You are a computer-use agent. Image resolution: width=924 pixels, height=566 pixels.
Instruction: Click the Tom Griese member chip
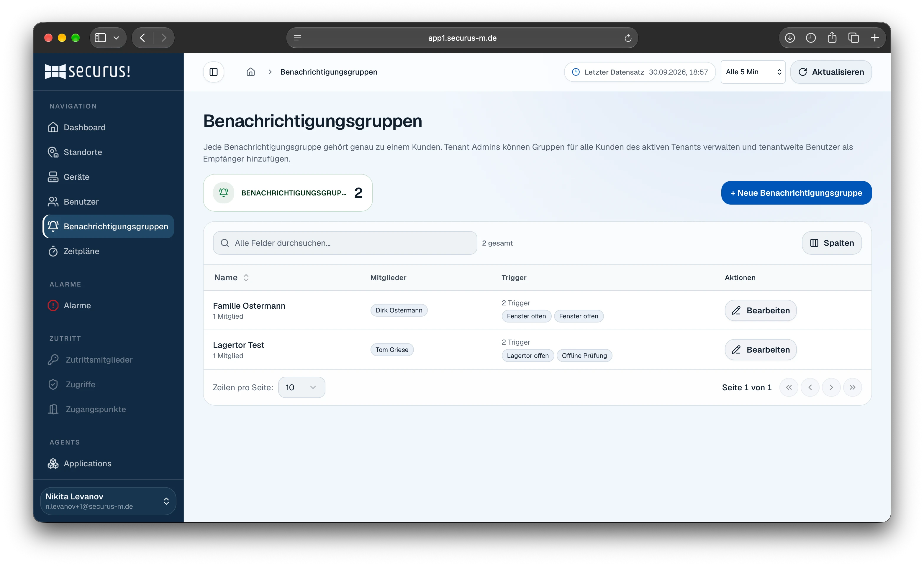[x=392, y=350]
